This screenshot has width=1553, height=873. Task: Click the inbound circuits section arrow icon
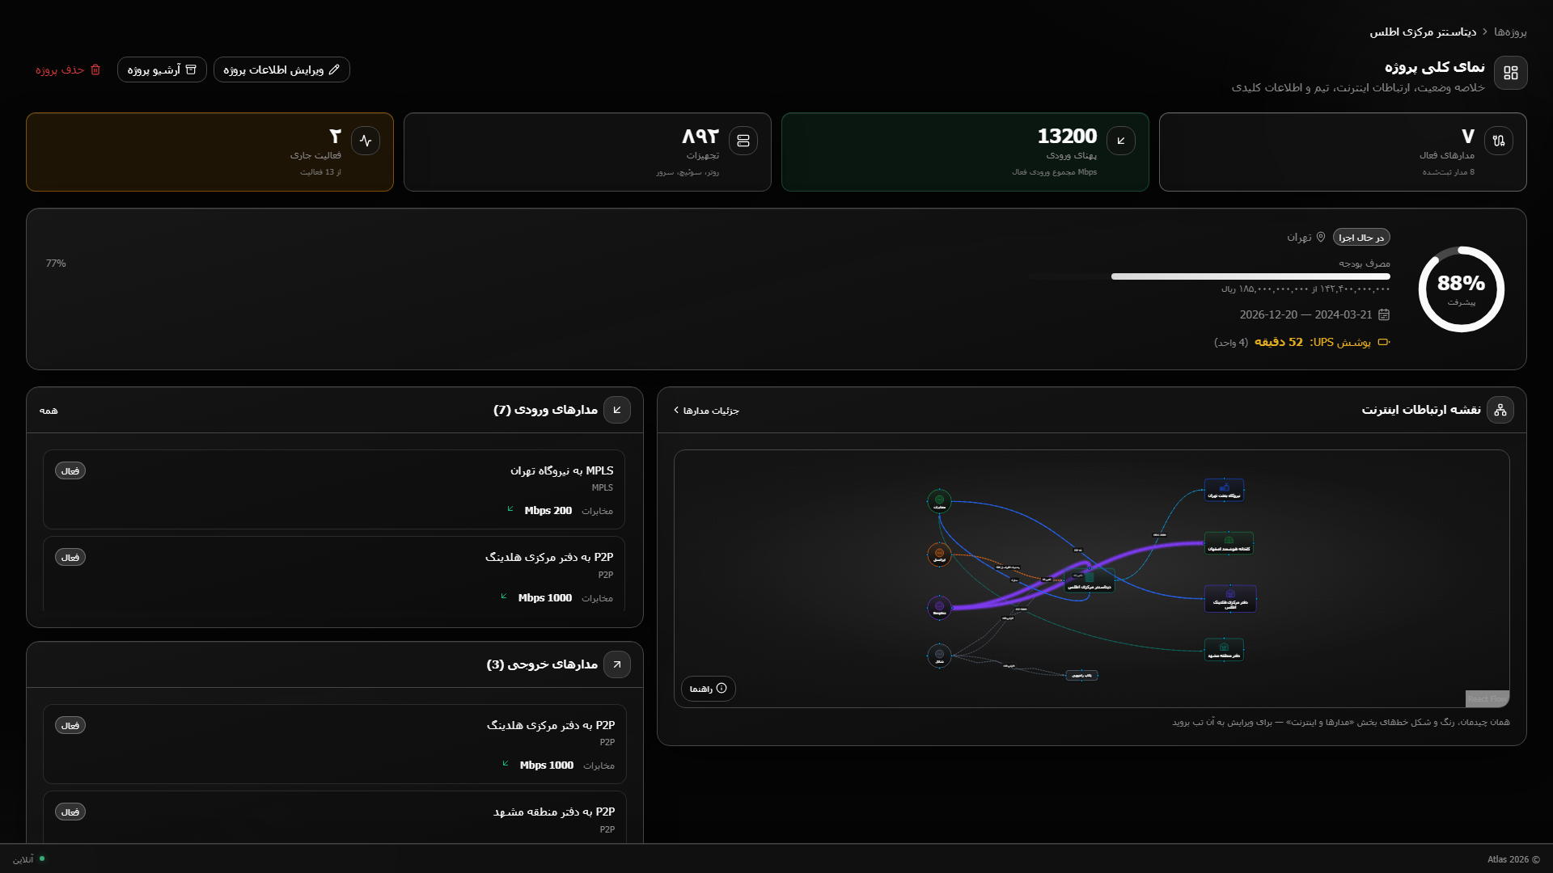(x=617, y=410)
